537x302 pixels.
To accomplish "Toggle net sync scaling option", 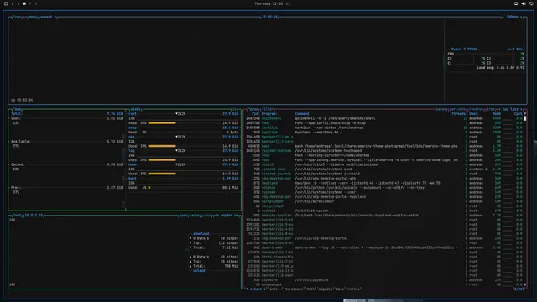I will (183, 216).
